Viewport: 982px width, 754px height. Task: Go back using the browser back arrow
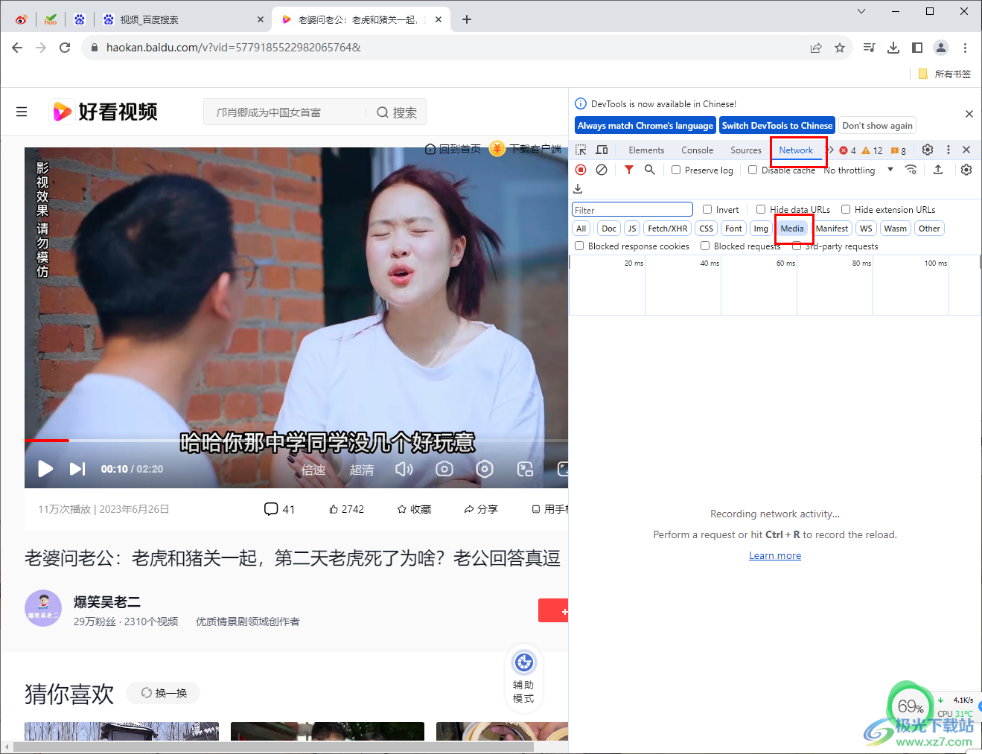pyautogui.click(x=17, y=48)
